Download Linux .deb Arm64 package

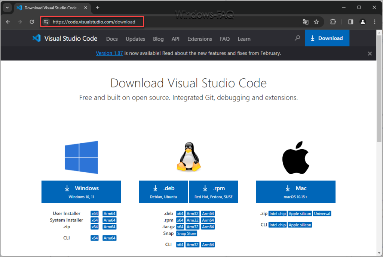point(208,214)
